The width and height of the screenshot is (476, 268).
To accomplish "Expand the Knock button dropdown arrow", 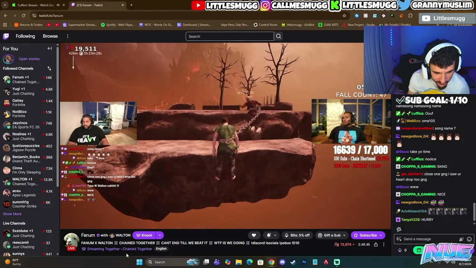I will [x=160, y=235].
